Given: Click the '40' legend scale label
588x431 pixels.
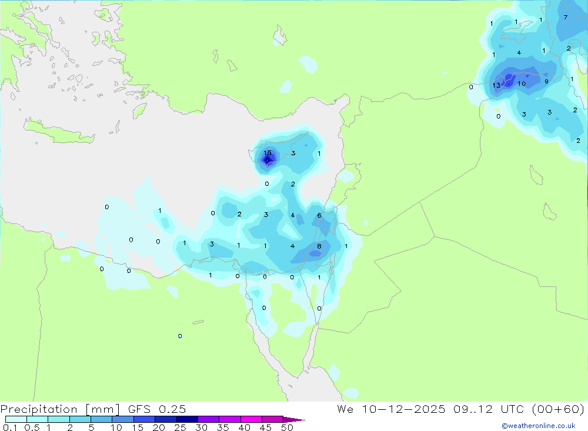Looking at the screenshot, I should 244,427.
